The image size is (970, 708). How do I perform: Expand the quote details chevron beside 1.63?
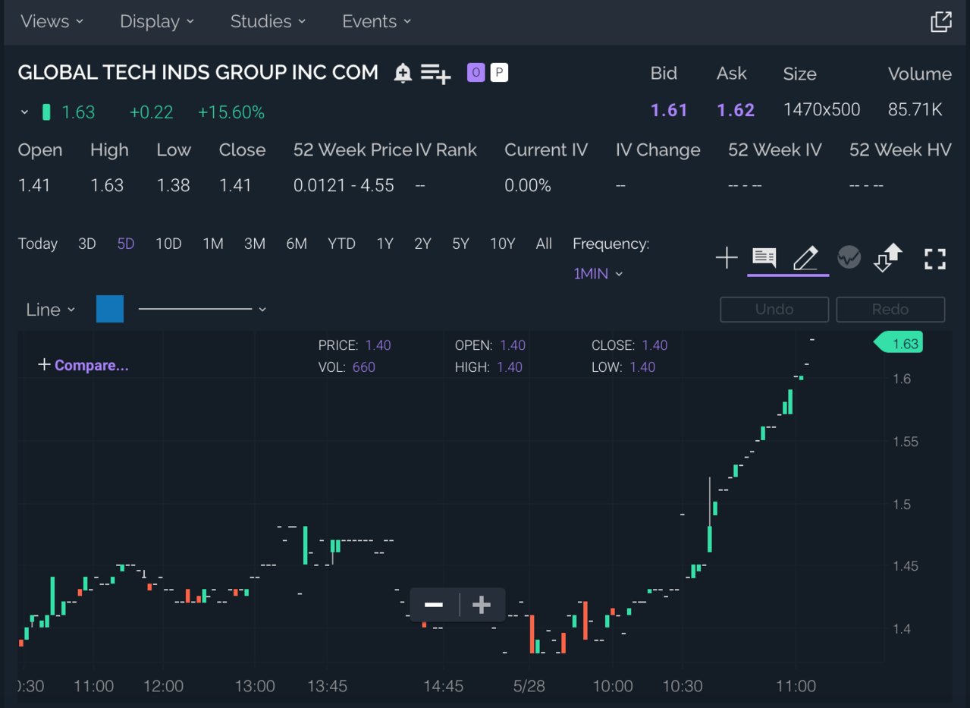tap(24, 112)
